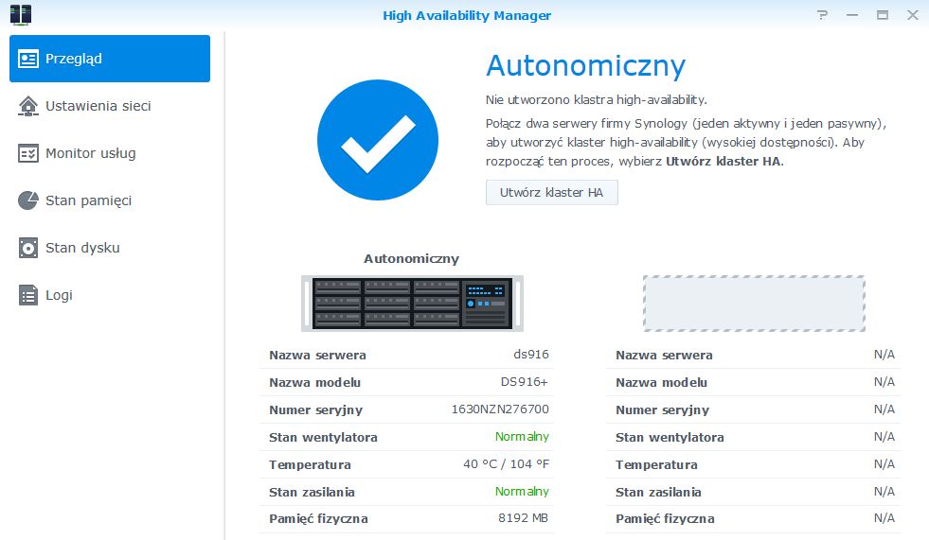This screenshot has width=929, height=540.
Task: Open the Przegląd overview tab
Action: (x=110, y=59)
